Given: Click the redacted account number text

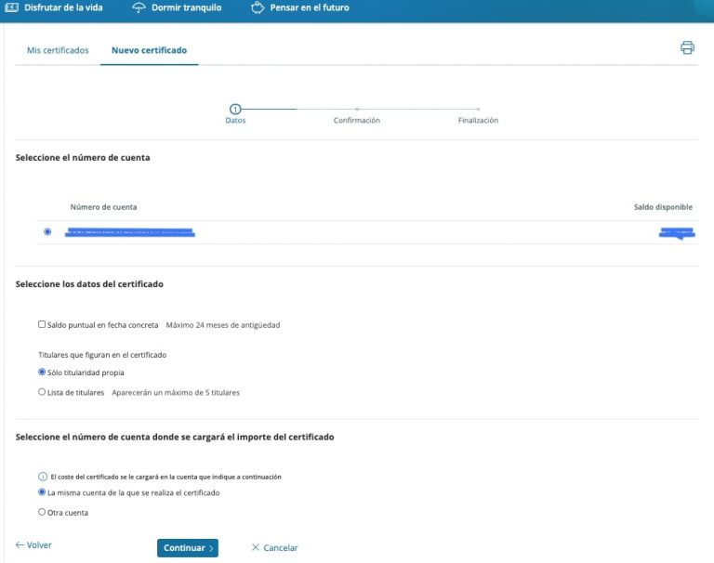Looking at the screenshot, I should pyautogui.click(x=130, y=232).
